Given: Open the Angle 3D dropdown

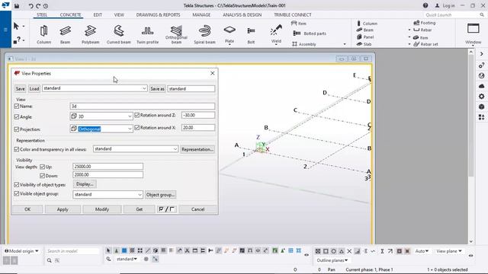Looking at the screenshot, I should (x=101, y=116).
